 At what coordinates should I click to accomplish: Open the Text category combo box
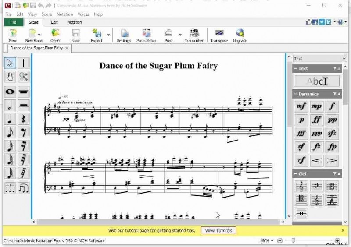pyautogui.click(x=320, y=59)
